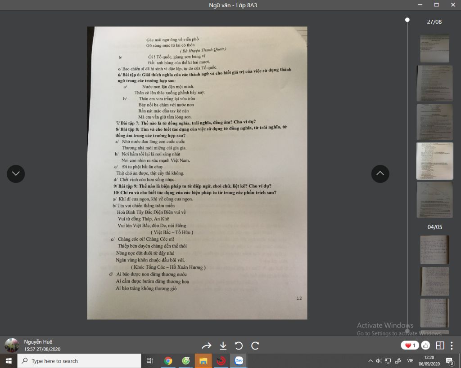
Task: Maximize the image viewer window
Action: (x=437, y=4)
